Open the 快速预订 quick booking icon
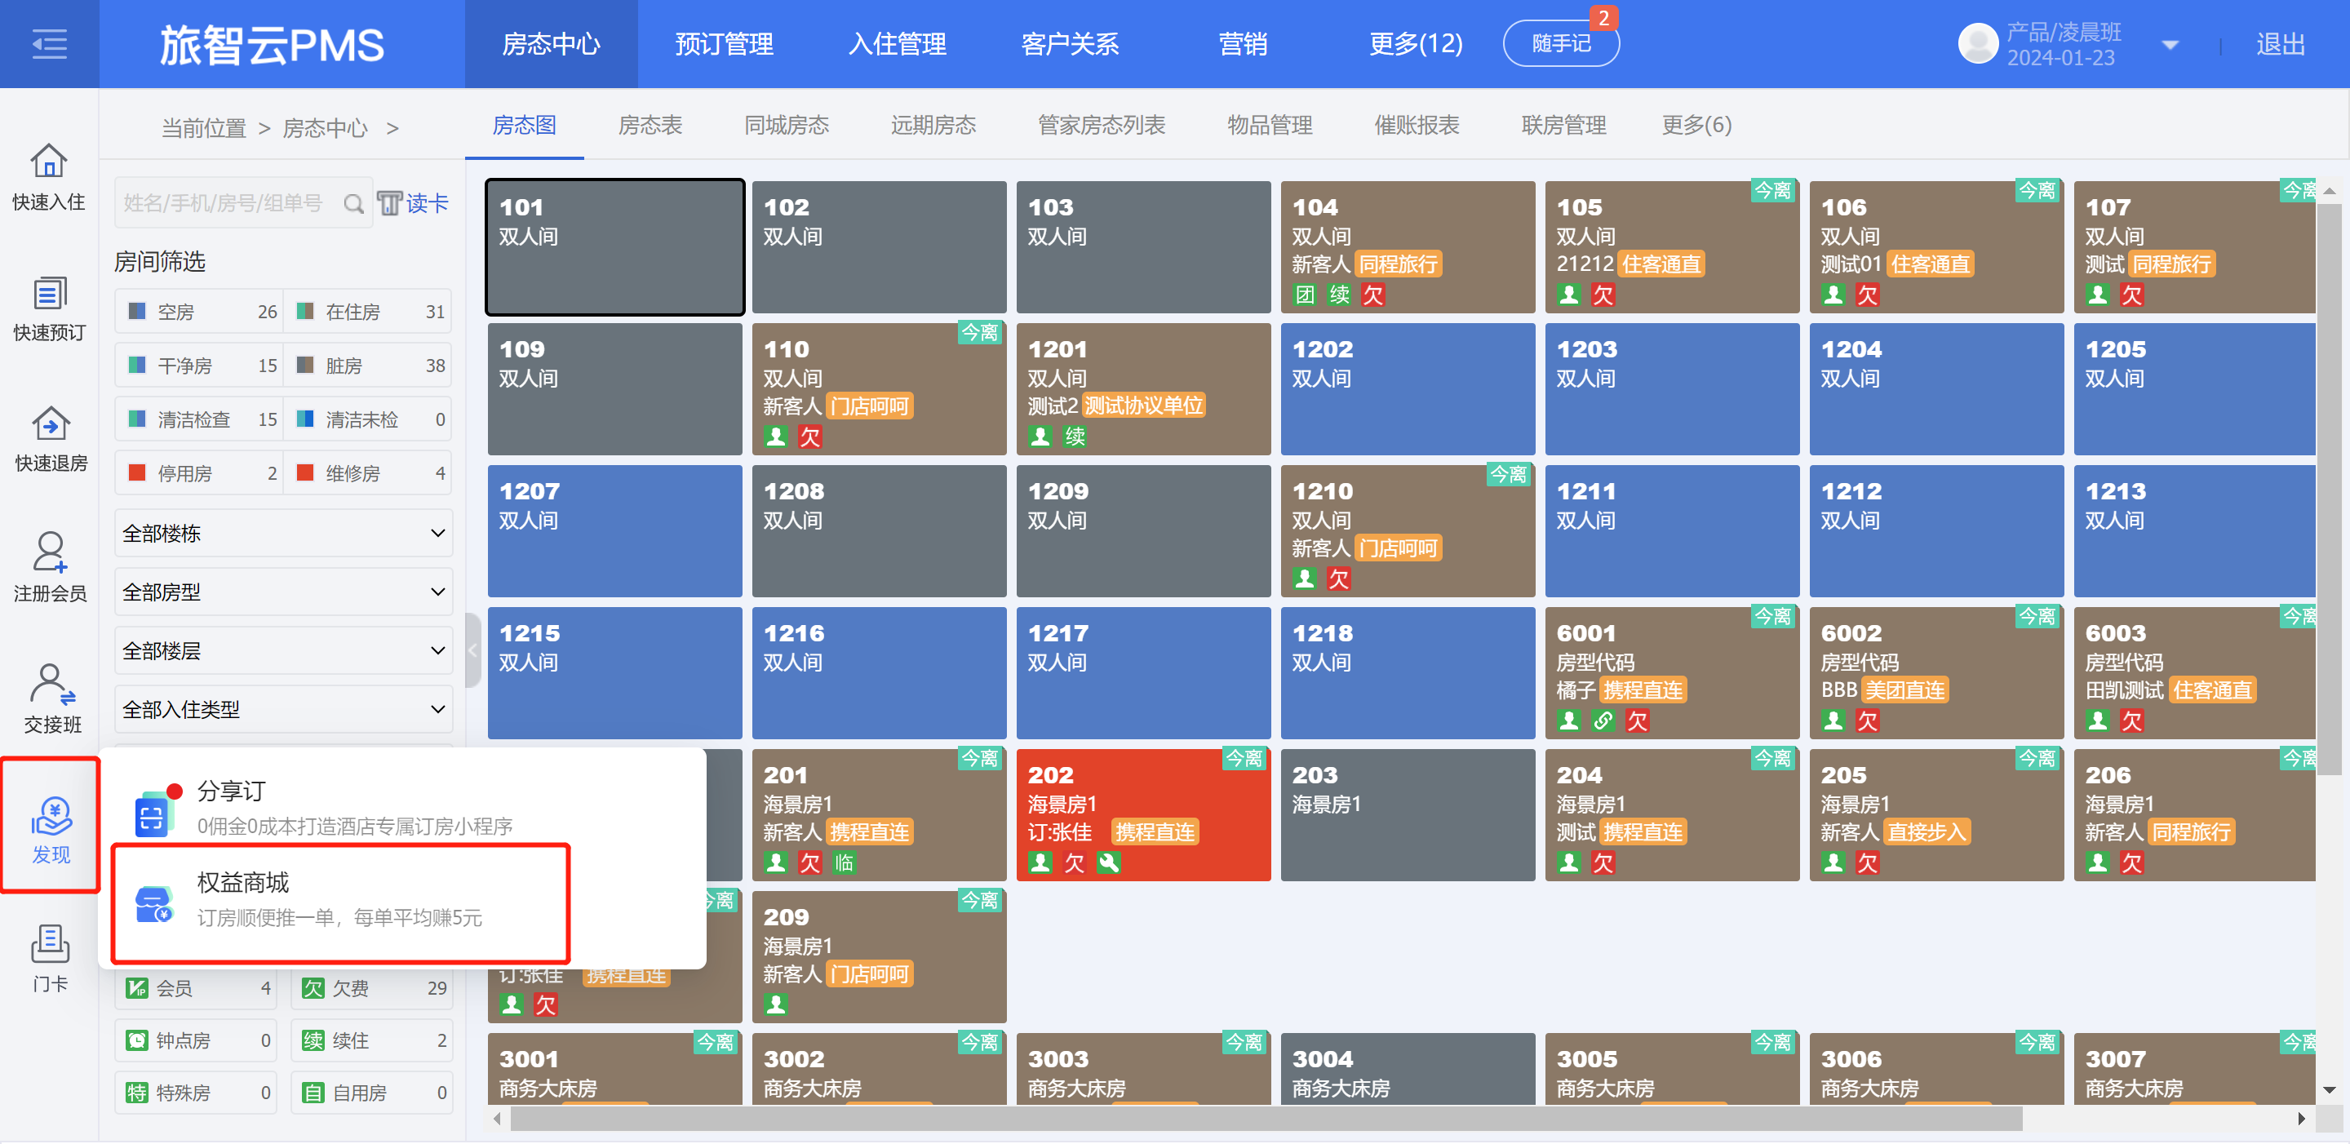The height and width of the screenshot is (1144, 2350). pos(49,293)
